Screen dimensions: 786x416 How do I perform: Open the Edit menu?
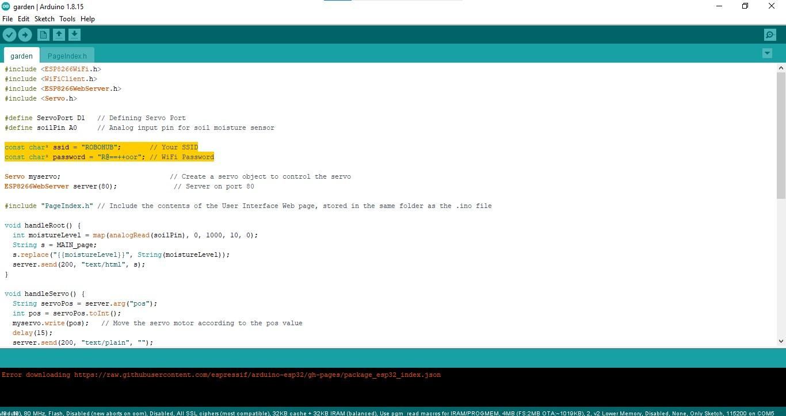[x=24, y=18]
